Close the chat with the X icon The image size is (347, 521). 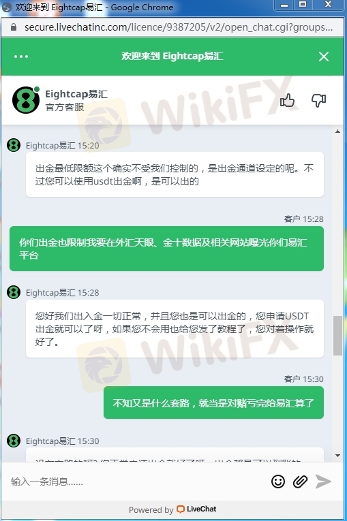tap(324, 57)
